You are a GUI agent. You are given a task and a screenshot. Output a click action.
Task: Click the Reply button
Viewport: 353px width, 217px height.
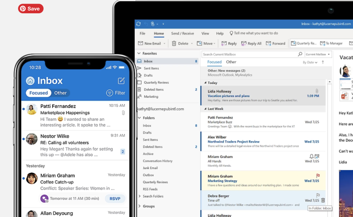tap(229, 43)
